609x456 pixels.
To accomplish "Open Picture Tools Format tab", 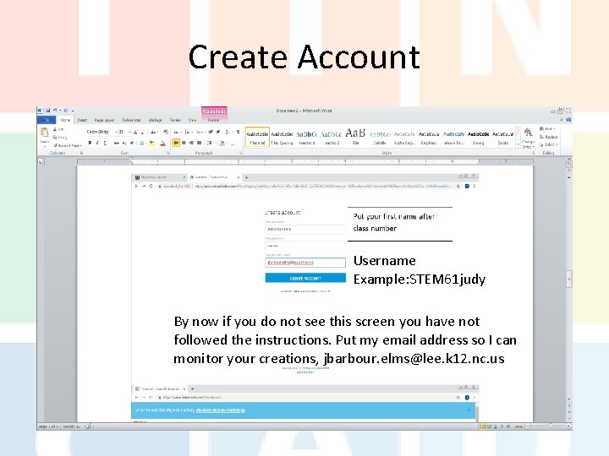I will 214,120.
